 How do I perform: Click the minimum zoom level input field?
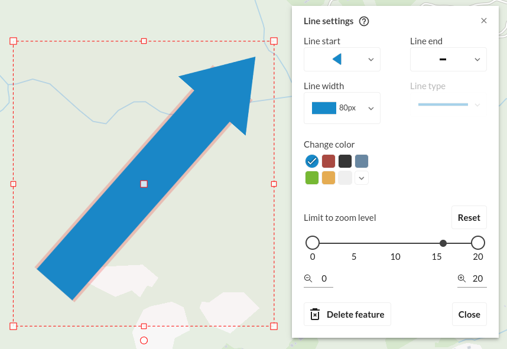pyautogui.click(x=324, y=279)
